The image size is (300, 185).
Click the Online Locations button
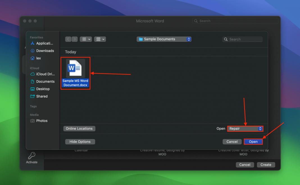pos(79,128)
